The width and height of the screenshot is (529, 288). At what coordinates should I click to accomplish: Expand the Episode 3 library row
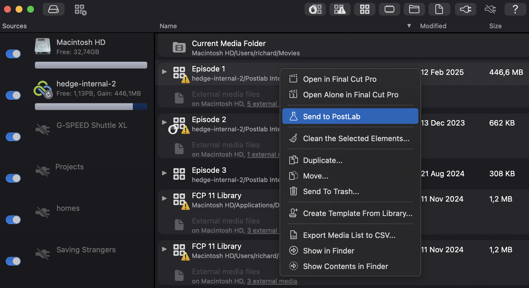(x=164, y=173)
